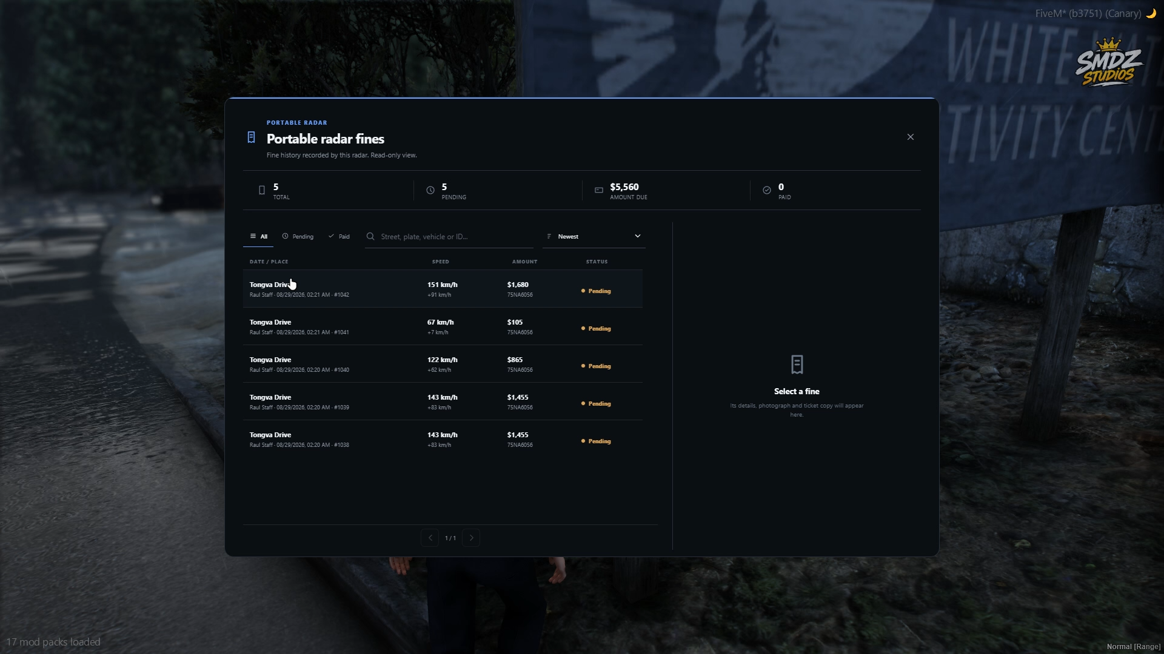
Task: Click the $865 fine amount
Action: pos(515,360)
